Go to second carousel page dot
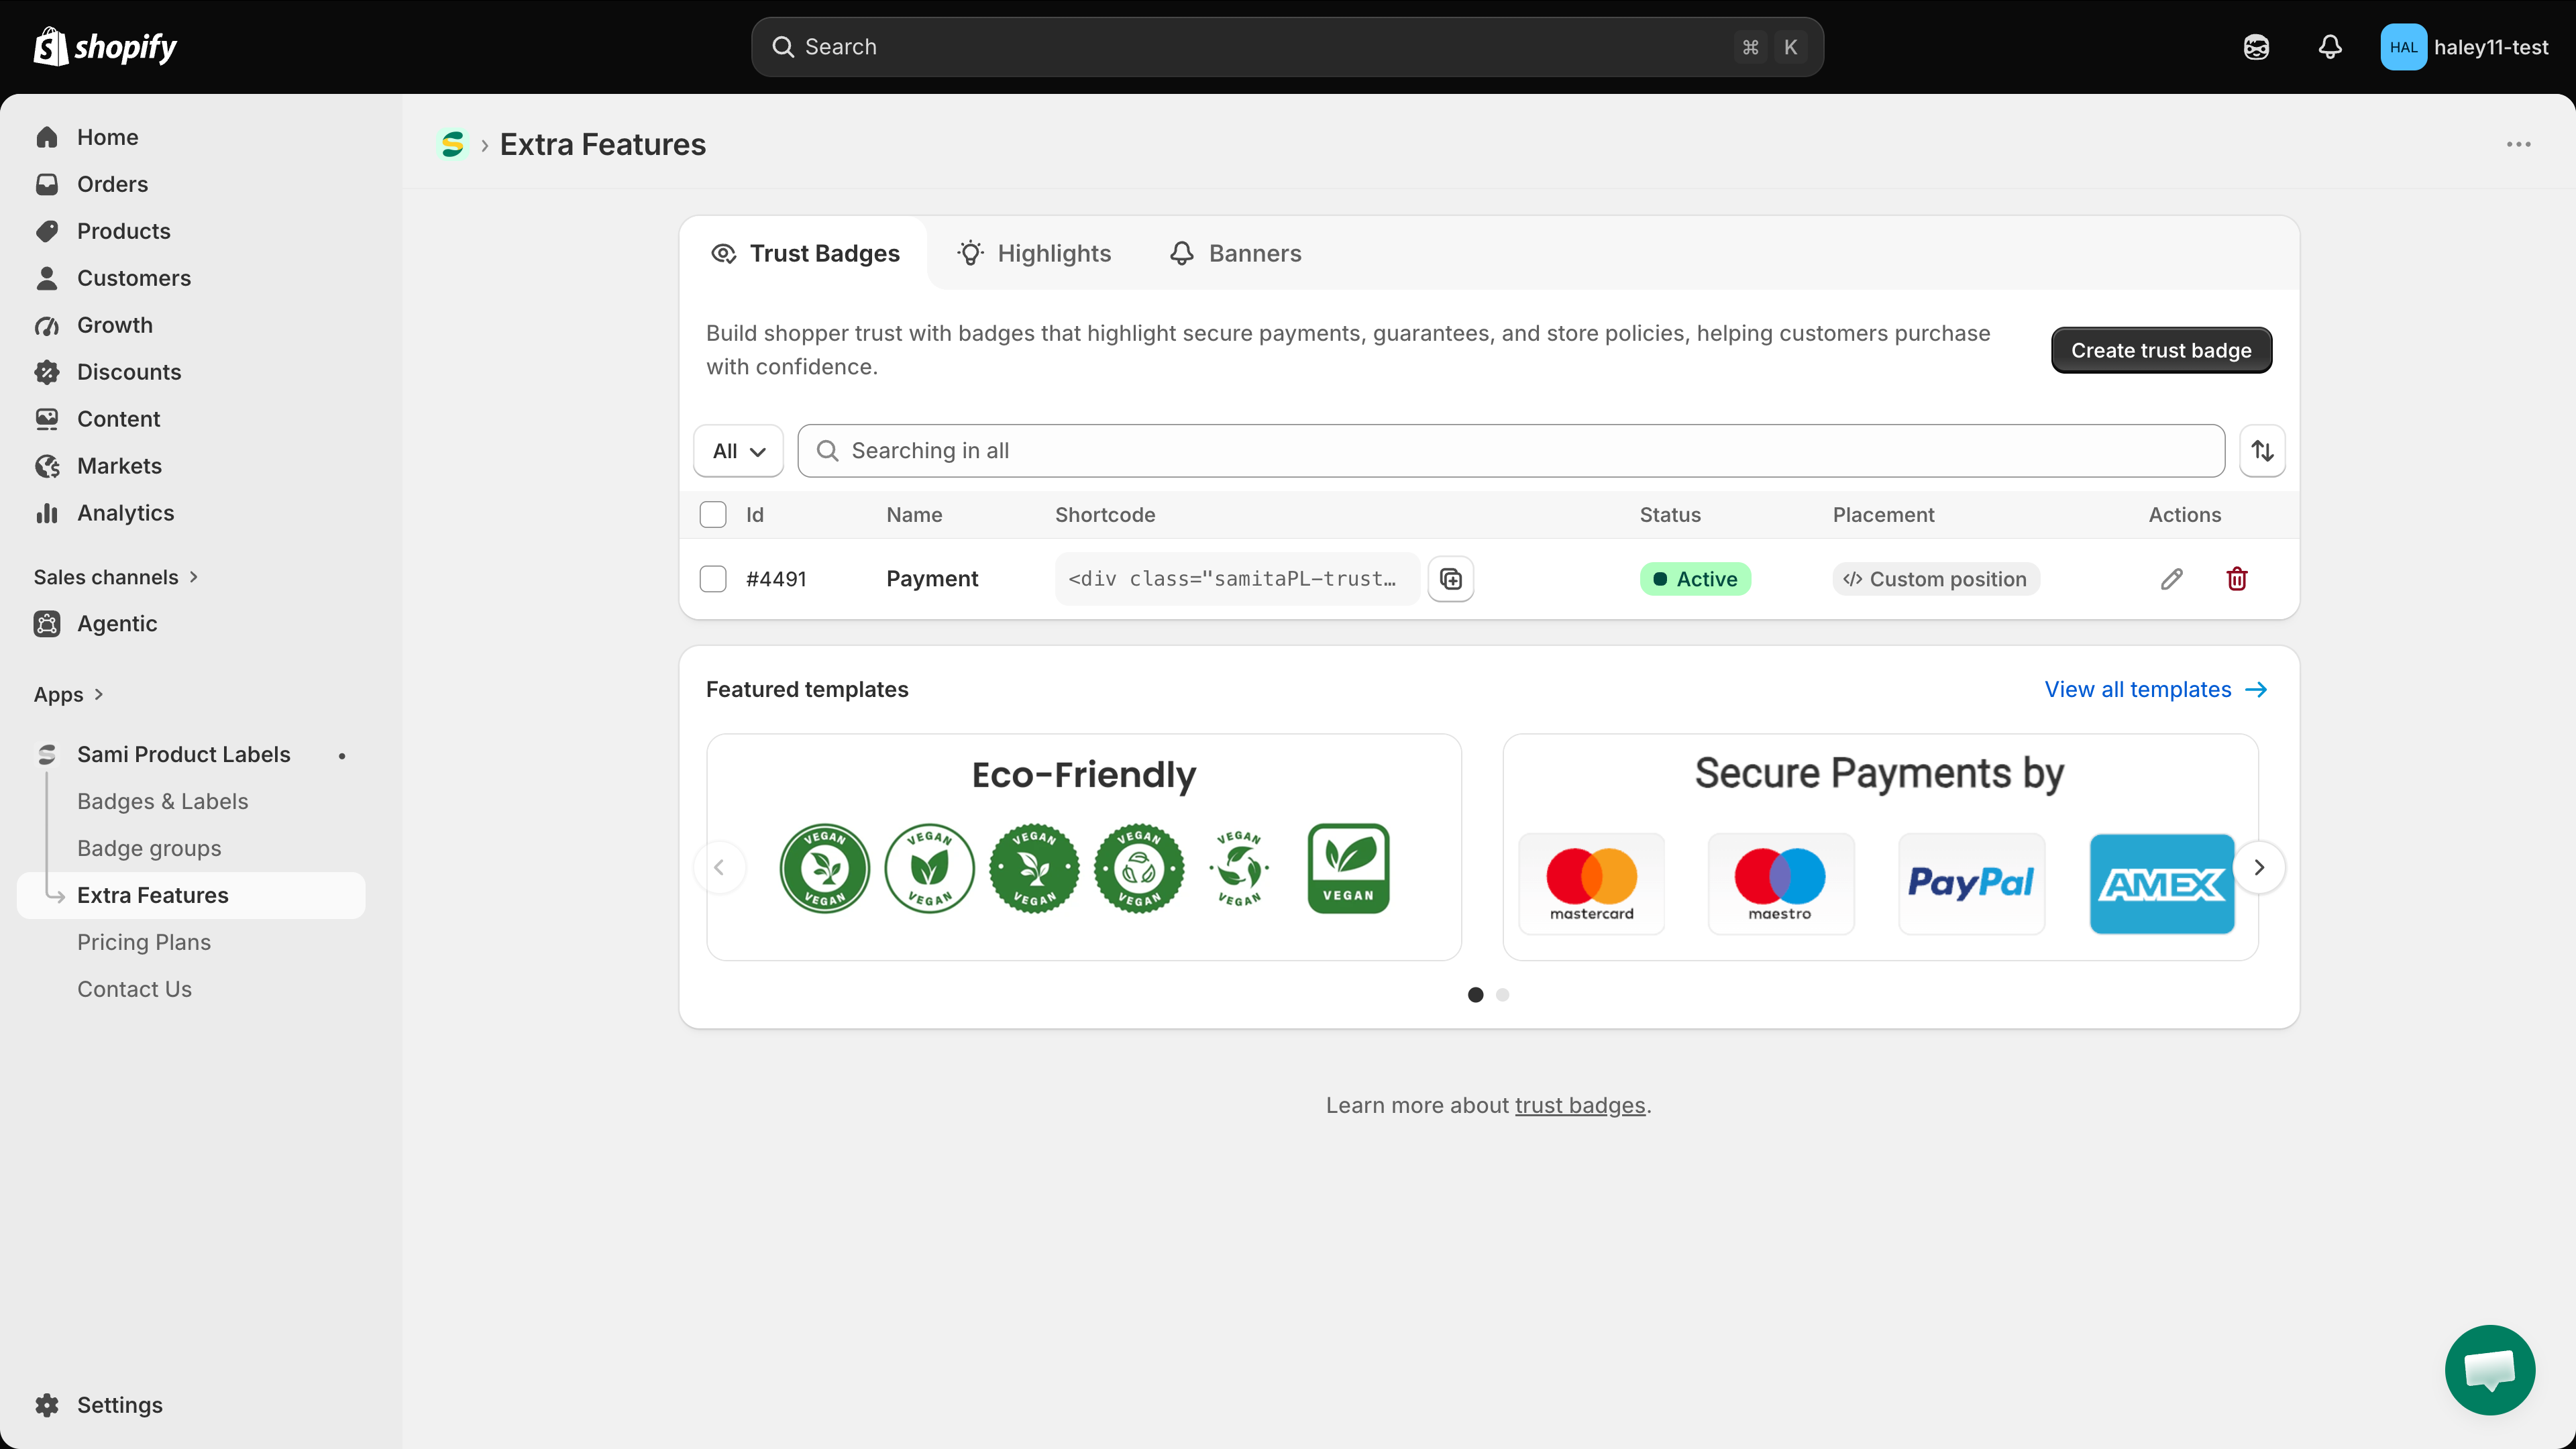 point(1502,995)
